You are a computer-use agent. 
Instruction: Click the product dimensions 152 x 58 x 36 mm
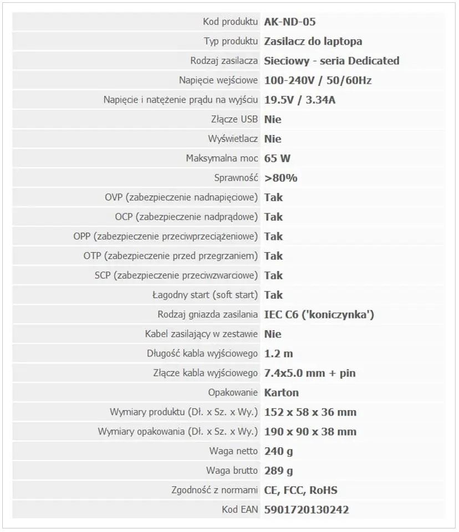310,412
